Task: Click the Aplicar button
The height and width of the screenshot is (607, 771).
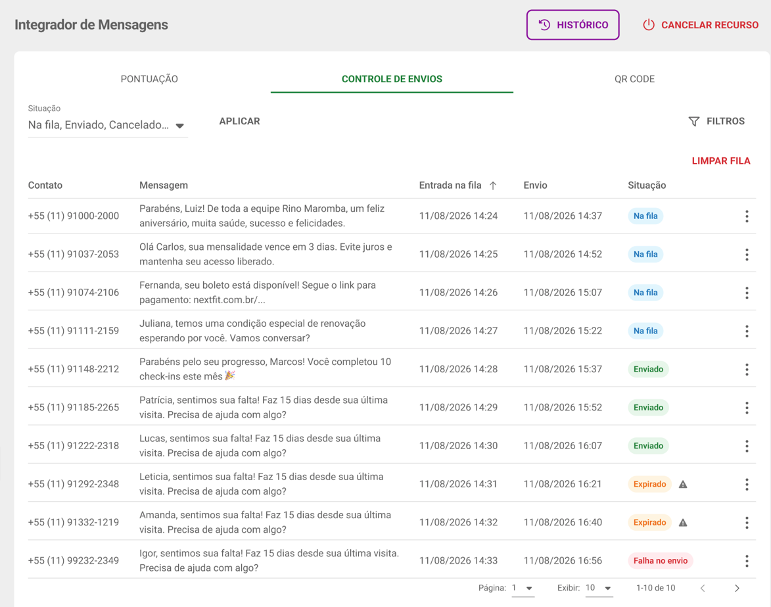Action: click(239, 122)
